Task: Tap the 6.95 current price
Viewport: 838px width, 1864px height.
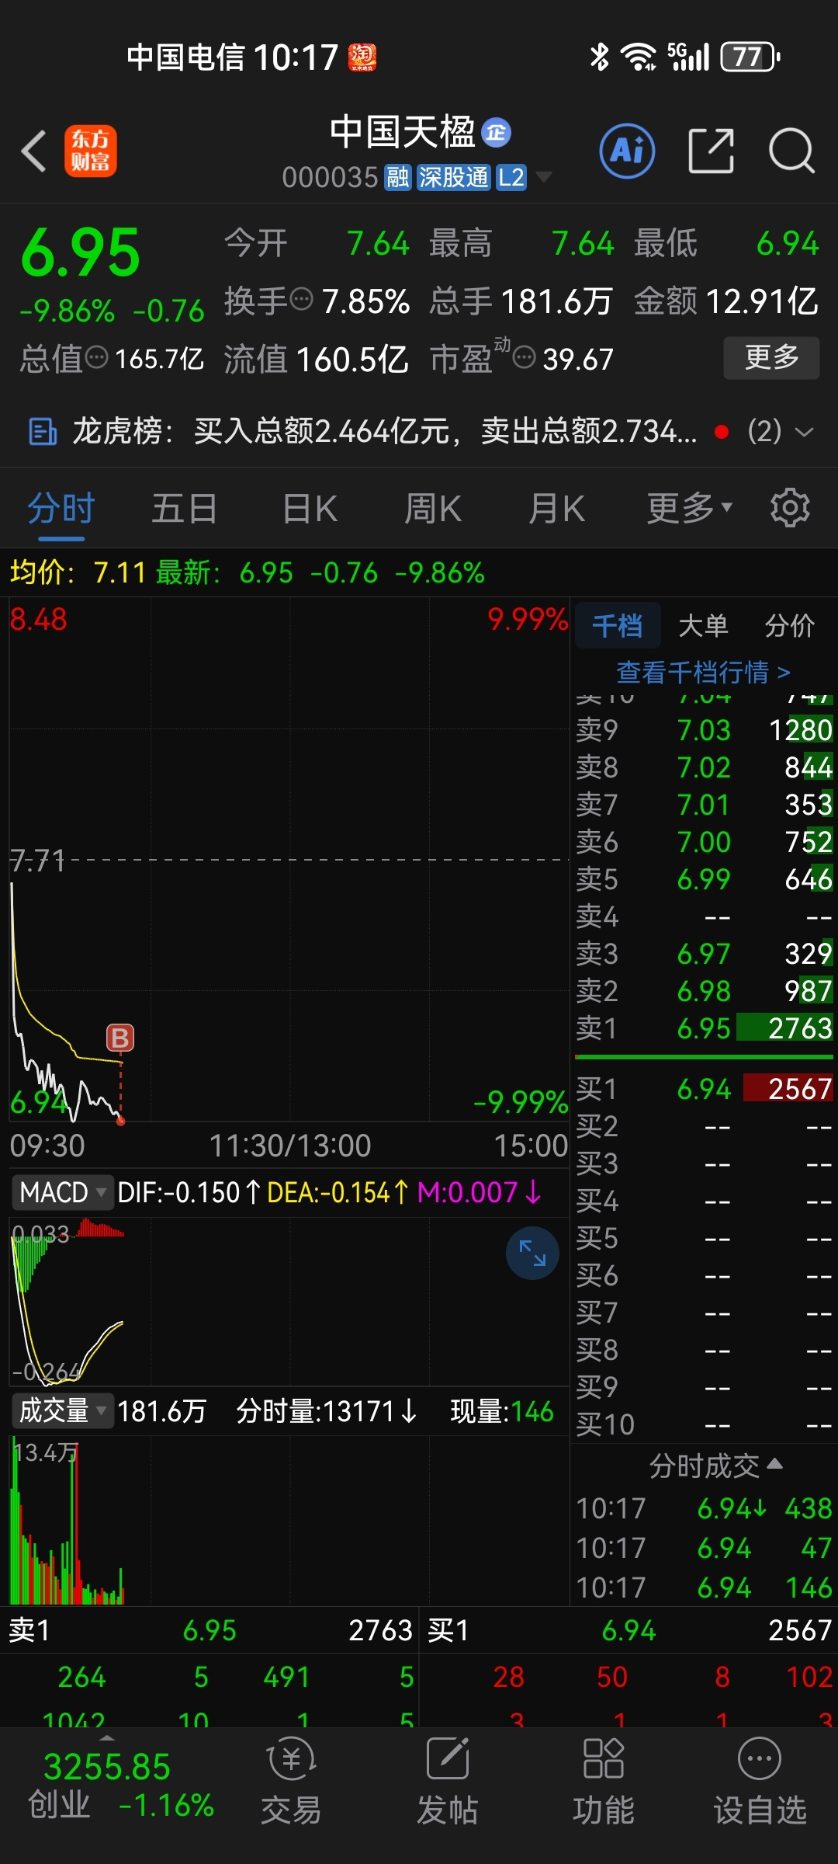Action: (x=81, y=252)
